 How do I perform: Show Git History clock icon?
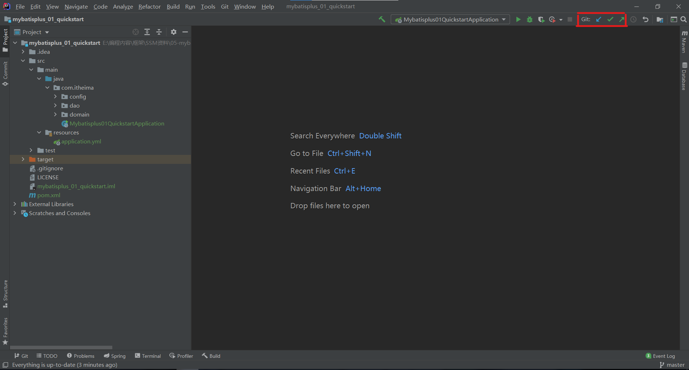tap(634, 19)
